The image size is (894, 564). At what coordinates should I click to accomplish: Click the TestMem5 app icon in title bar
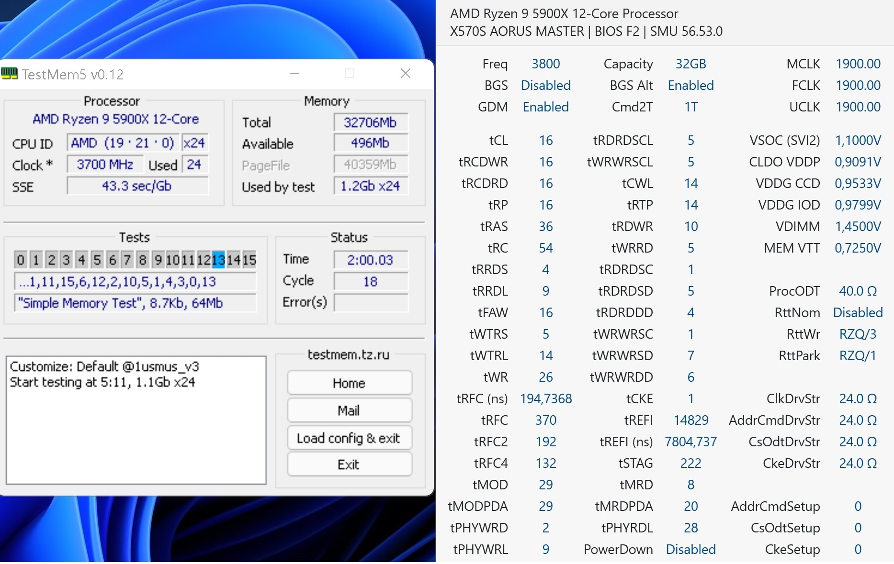[10, 74]
